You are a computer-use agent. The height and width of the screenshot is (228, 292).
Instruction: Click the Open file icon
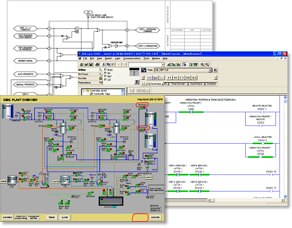86,64
